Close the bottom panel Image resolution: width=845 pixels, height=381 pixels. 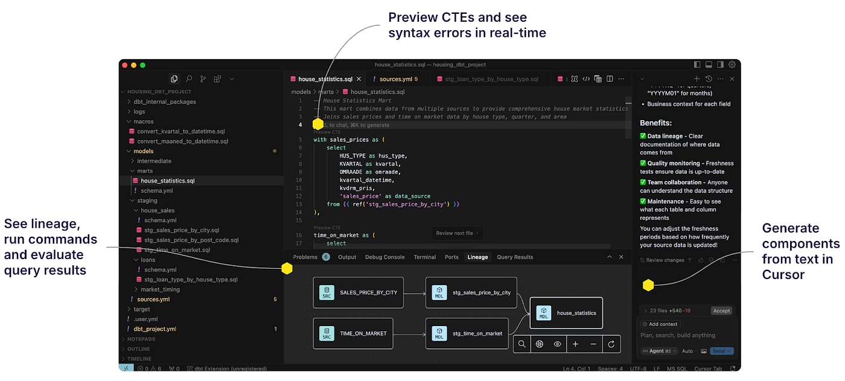tap(621, 257)
